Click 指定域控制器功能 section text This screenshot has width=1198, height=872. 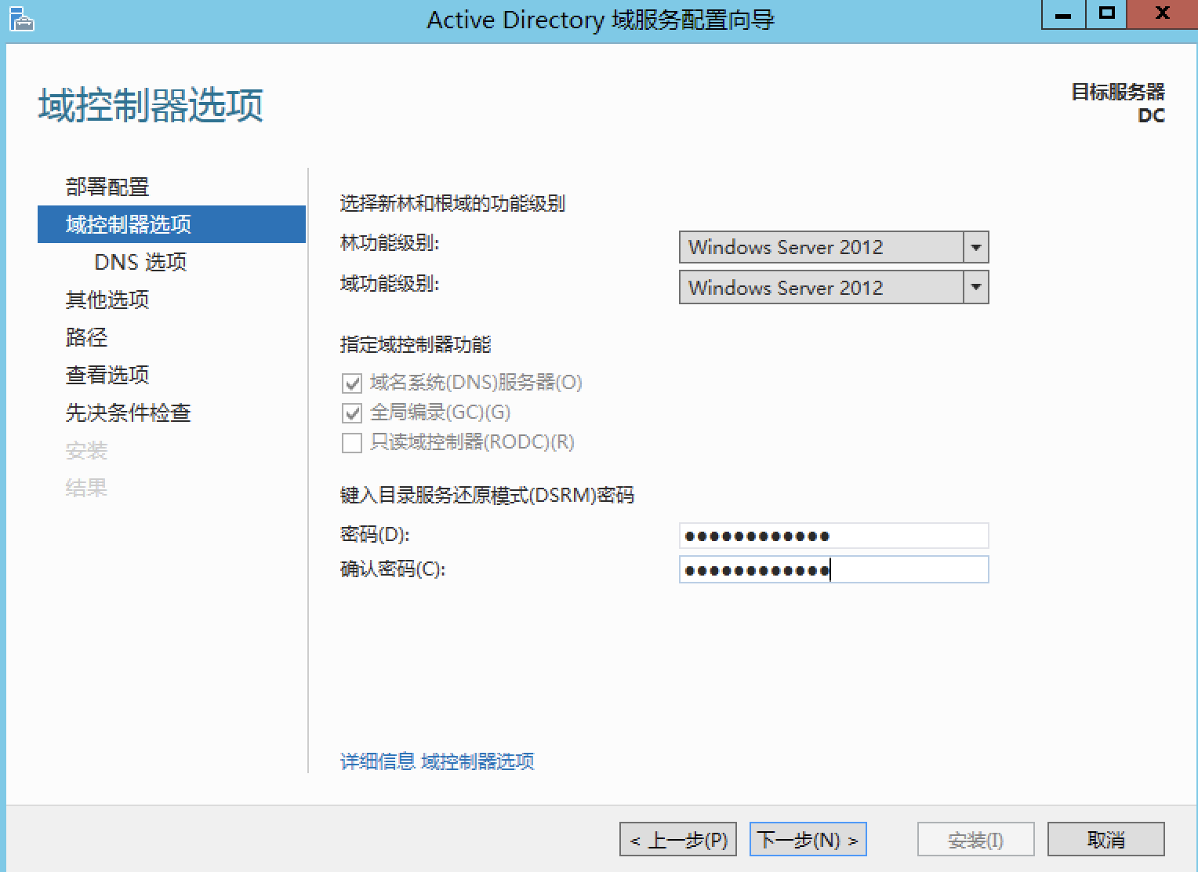click(416, 344)
